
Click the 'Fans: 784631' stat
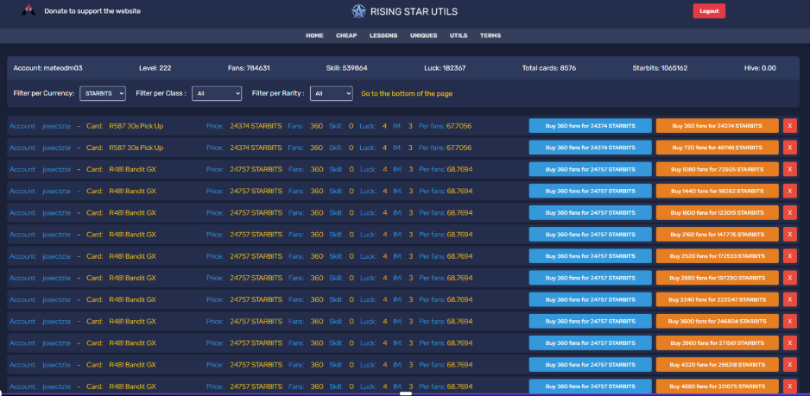(x=249, y=68)
